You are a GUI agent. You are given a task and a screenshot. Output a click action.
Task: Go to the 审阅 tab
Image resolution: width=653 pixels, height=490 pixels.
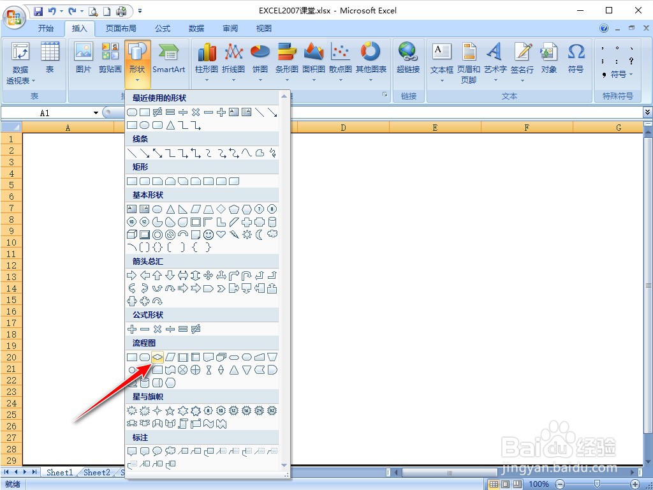click(x=230, y=28)
